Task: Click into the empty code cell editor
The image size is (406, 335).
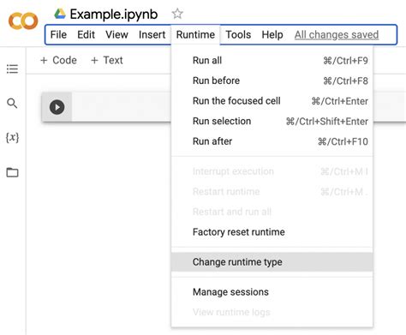Action: [121, 107]
